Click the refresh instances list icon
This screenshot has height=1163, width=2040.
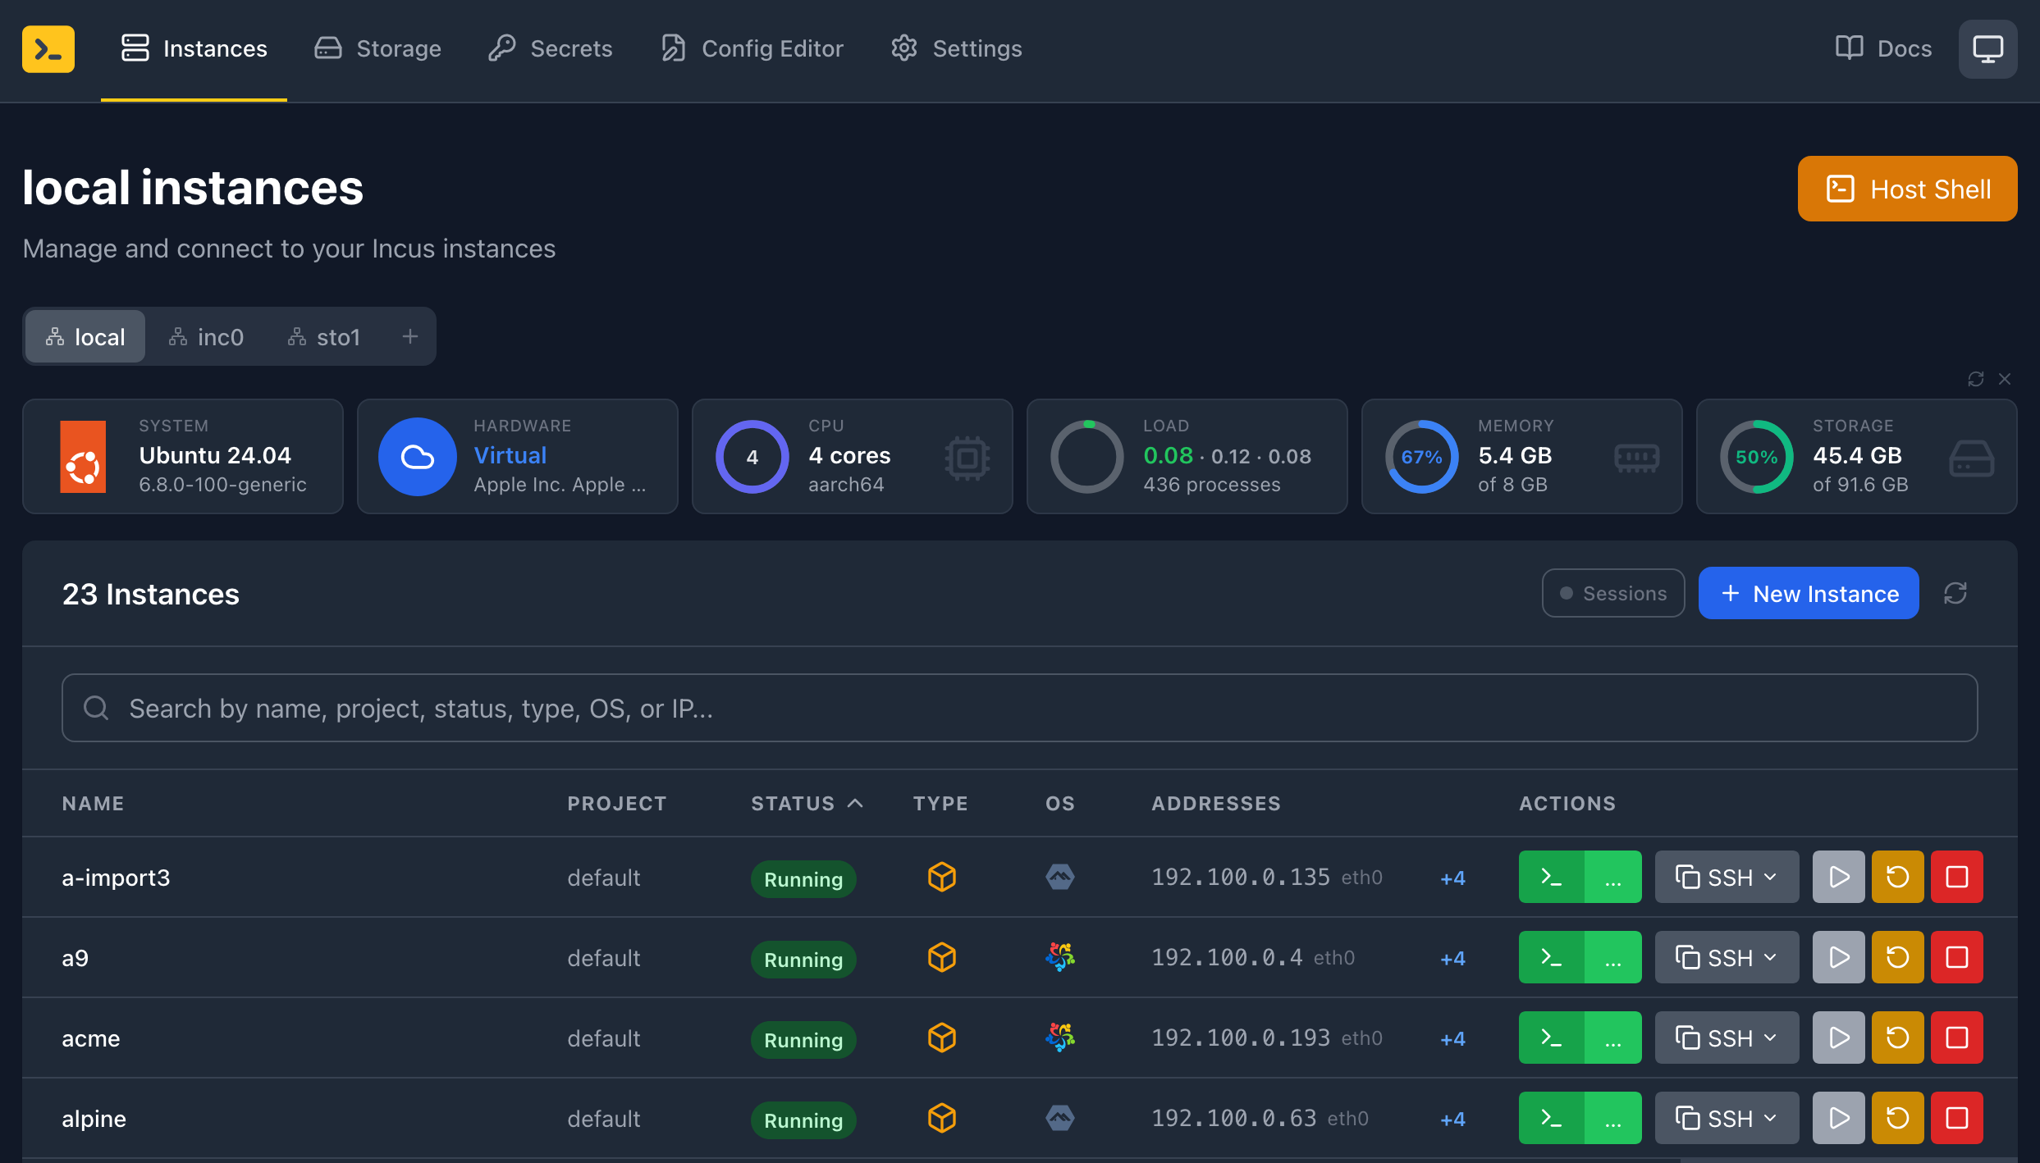[1955, 593]
